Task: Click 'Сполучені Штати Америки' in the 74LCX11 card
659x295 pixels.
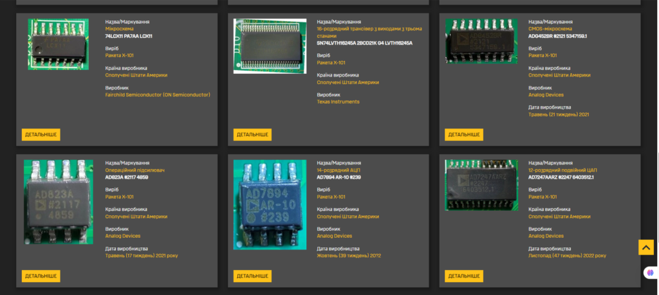Action: point(136,75)
